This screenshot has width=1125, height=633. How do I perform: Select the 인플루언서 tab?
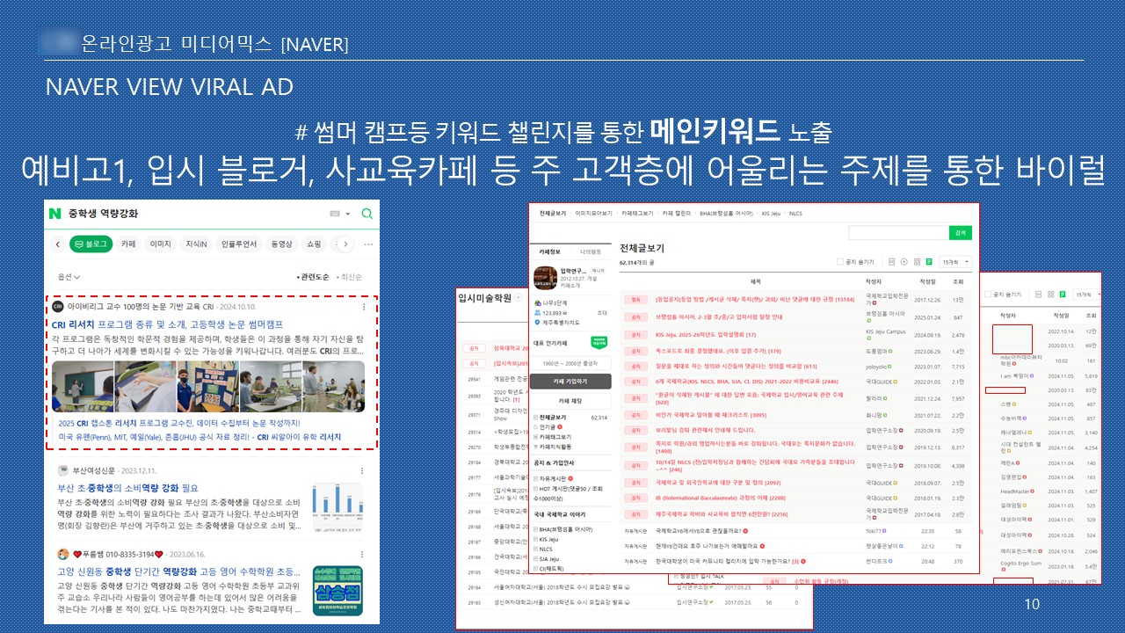tap(239, 244)
